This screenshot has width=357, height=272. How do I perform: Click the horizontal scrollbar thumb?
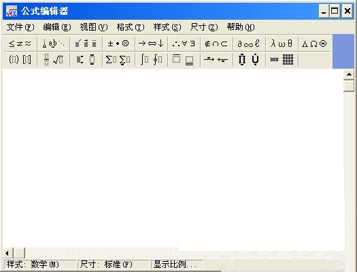click(x=19, y=253)
